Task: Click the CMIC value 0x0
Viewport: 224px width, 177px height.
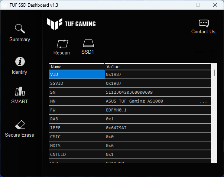Action: click(110, 137)
